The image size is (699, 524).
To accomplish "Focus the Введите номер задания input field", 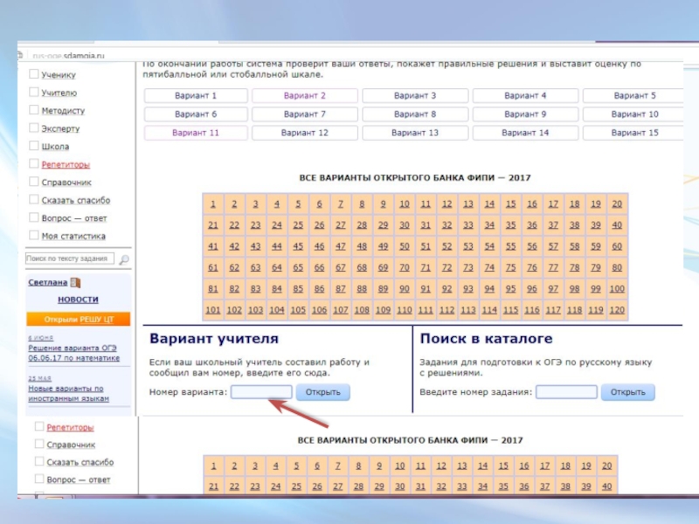I will tap(566, 392).
